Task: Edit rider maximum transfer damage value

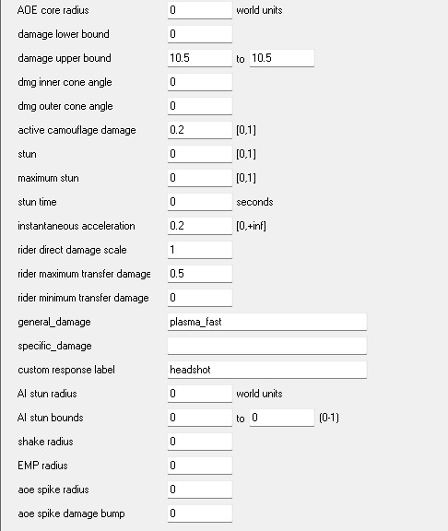Action: pyautogui.click(x=200, y=274)
